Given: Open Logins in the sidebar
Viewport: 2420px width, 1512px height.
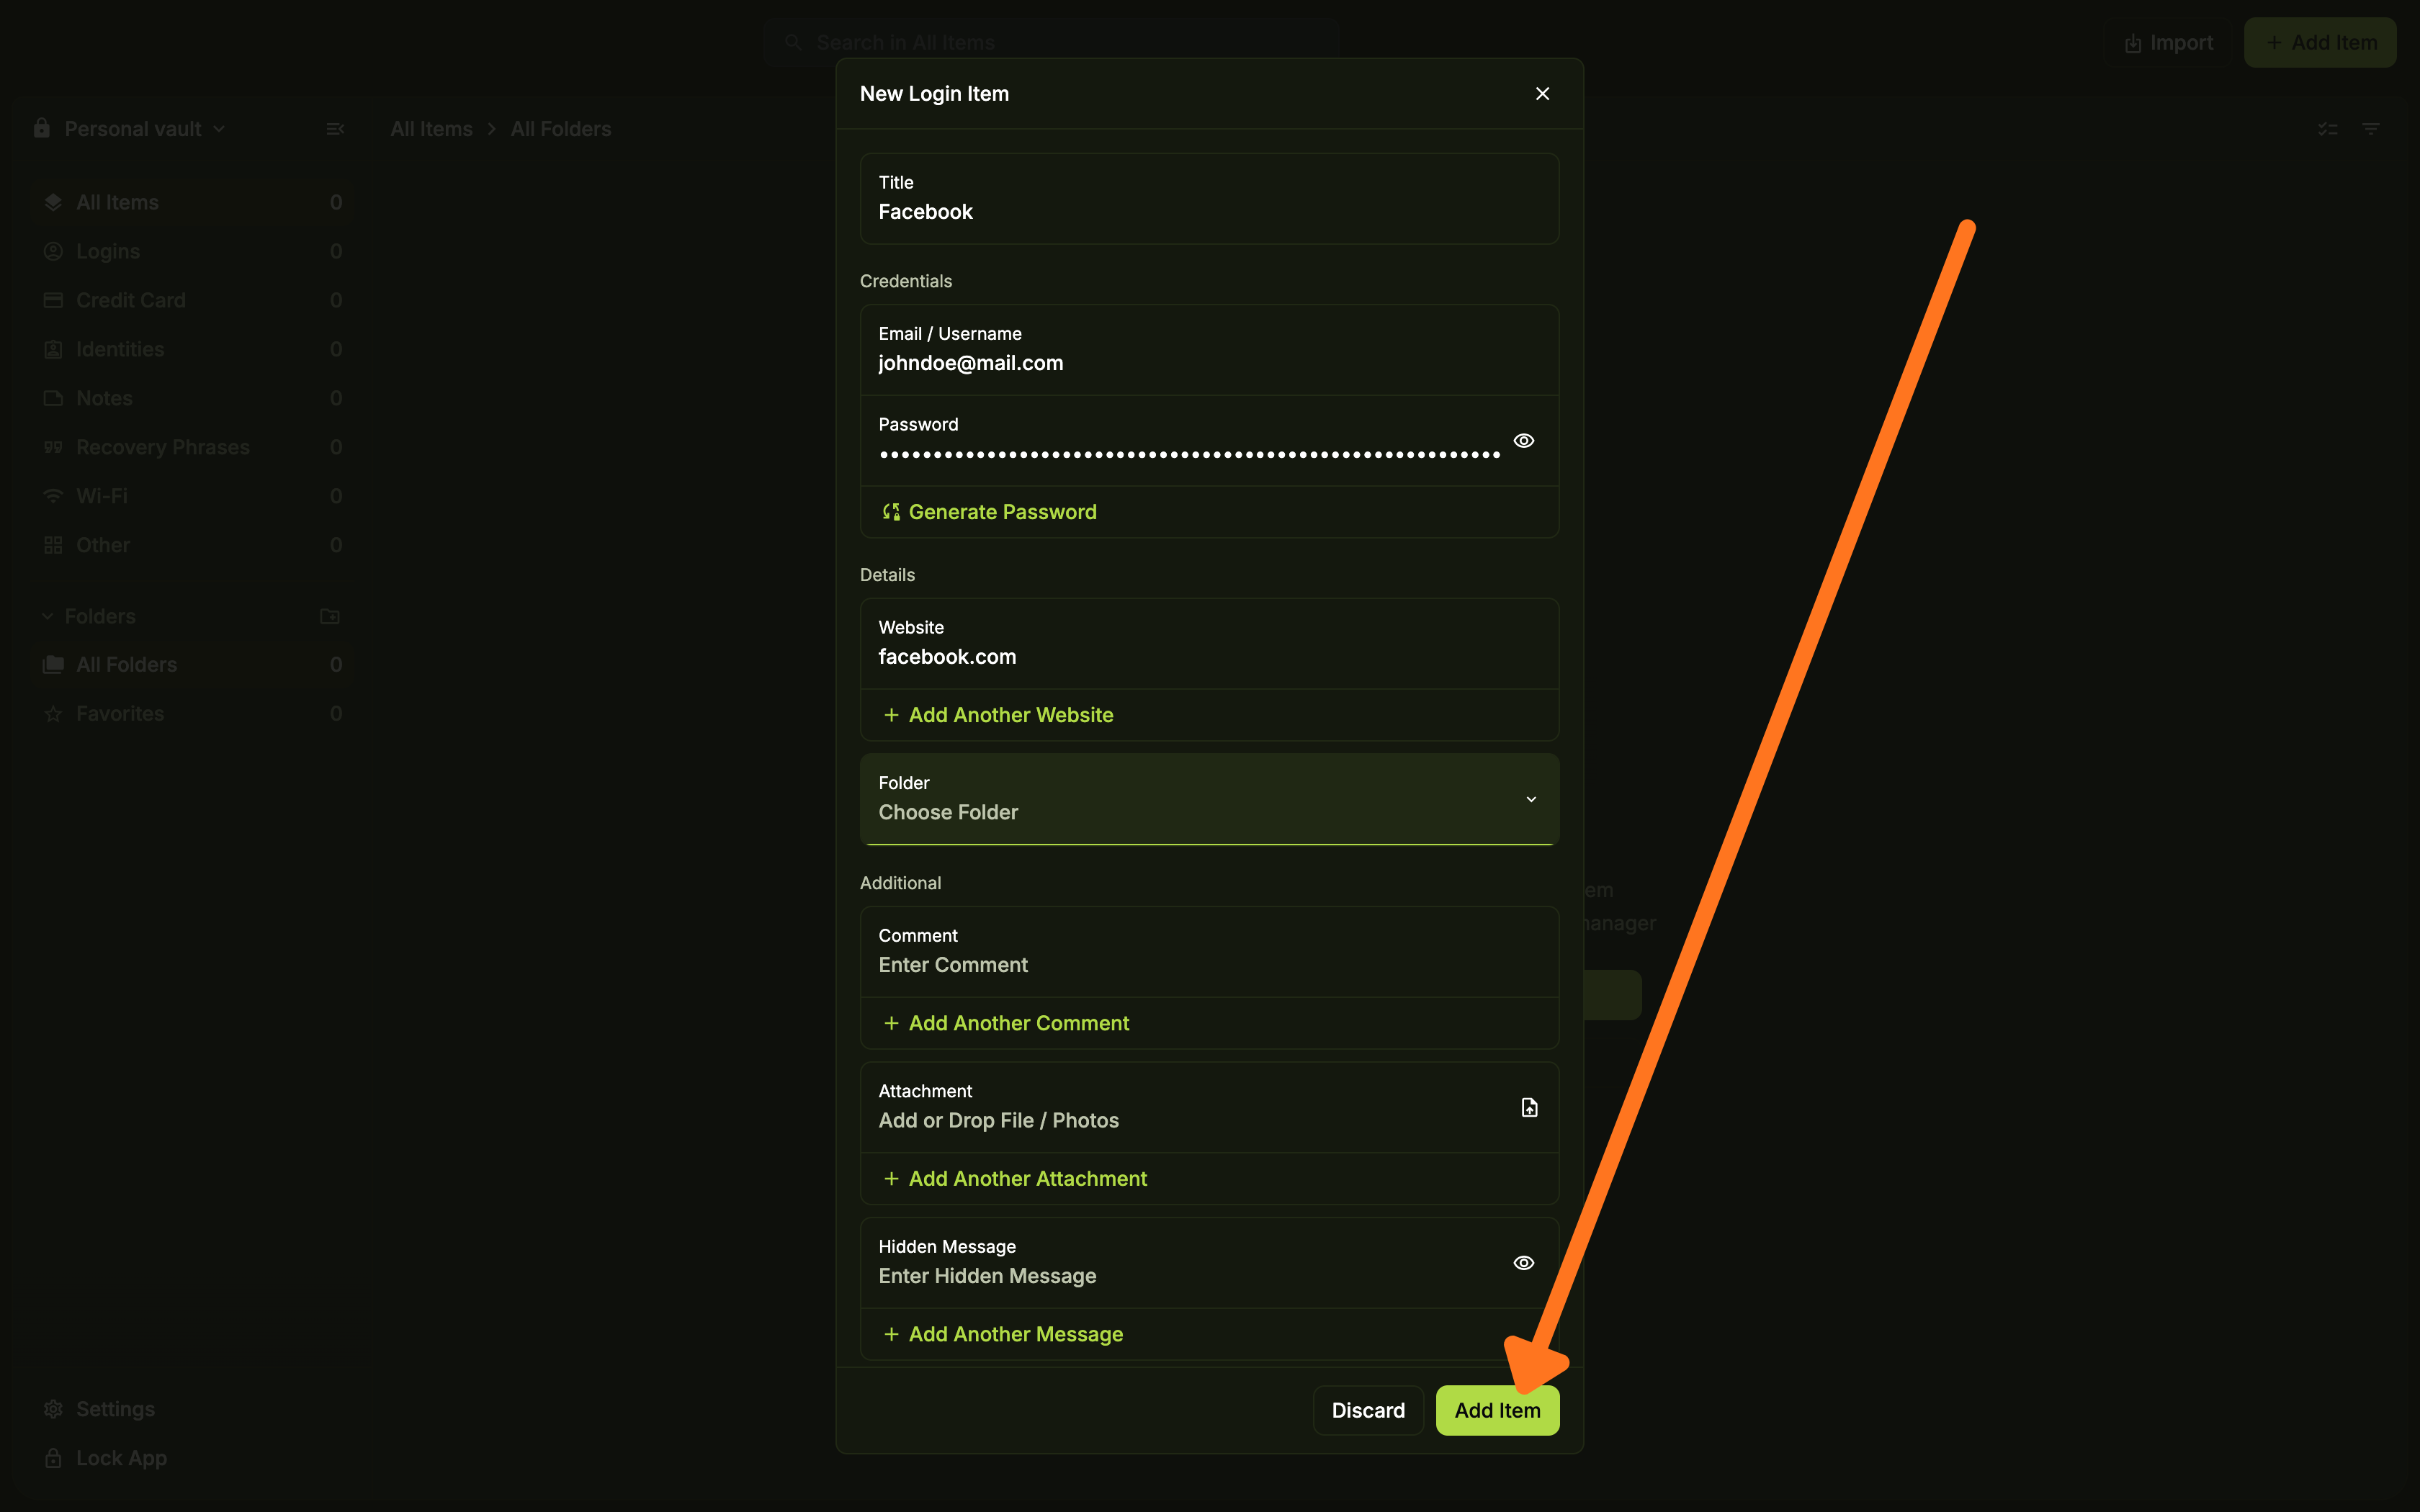Looking at the screenshot, I should coord(108,251).
